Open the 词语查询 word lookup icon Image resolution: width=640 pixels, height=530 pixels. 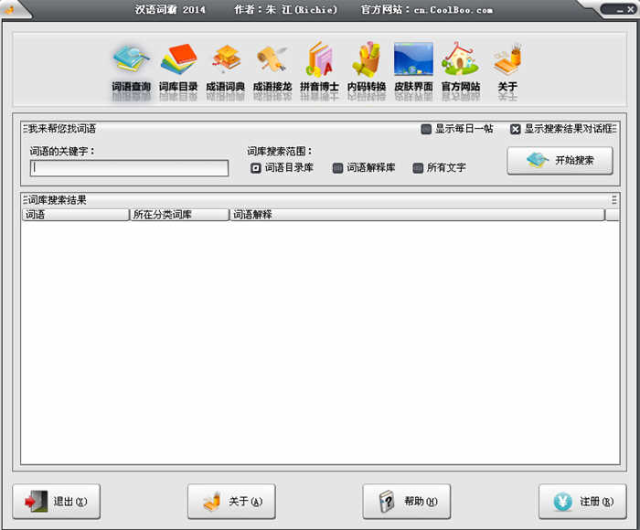point(131,69)
